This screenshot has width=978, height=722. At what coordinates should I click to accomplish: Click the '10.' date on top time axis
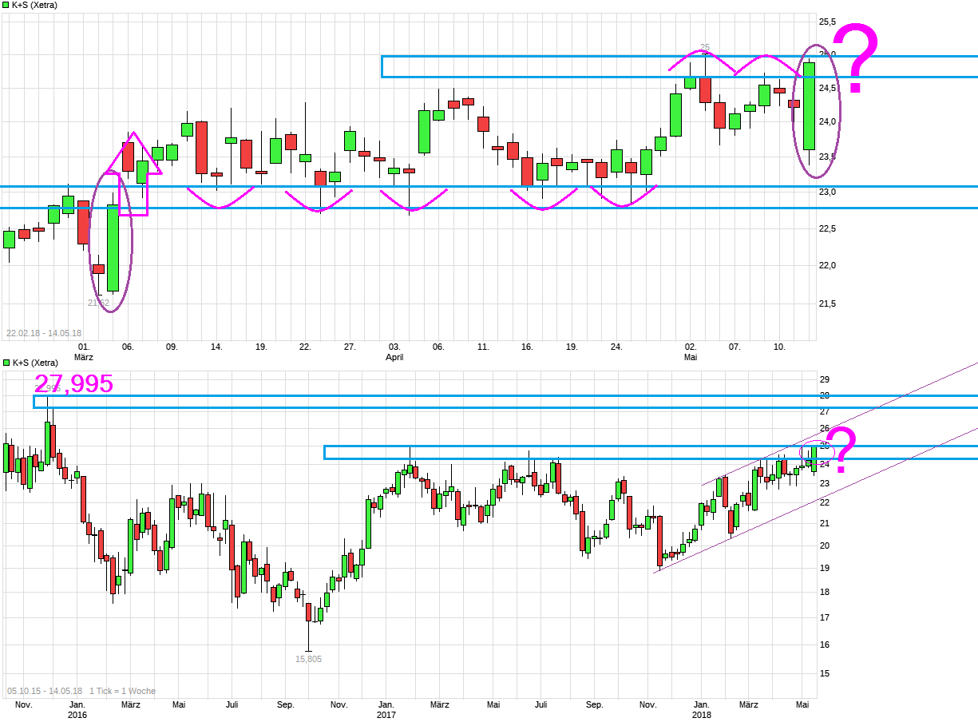pos(780,347)
